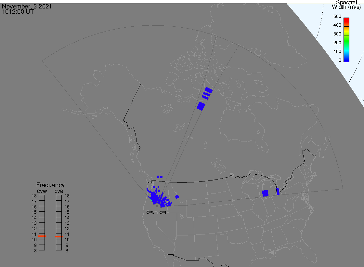The height and width of the screenshot is (267, 364).
Task: Click the '18' label left of cvw bar
Action: [34, 196]
